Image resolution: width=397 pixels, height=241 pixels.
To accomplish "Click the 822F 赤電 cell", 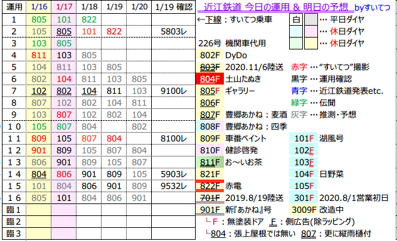I will (210, 186).
